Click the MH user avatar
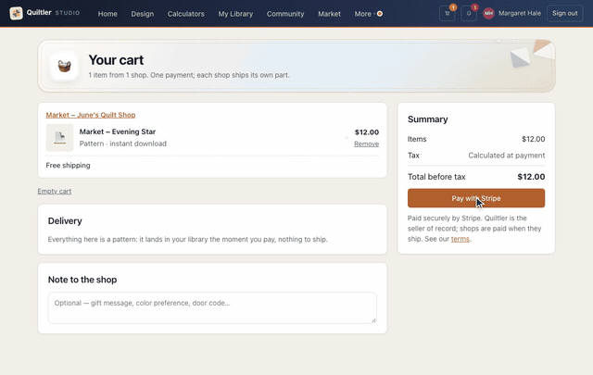 pos(488,14)
